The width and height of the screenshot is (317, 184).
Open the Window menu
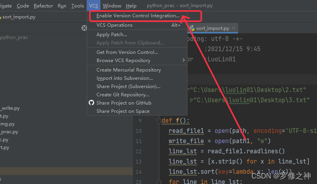coord(112,6)
